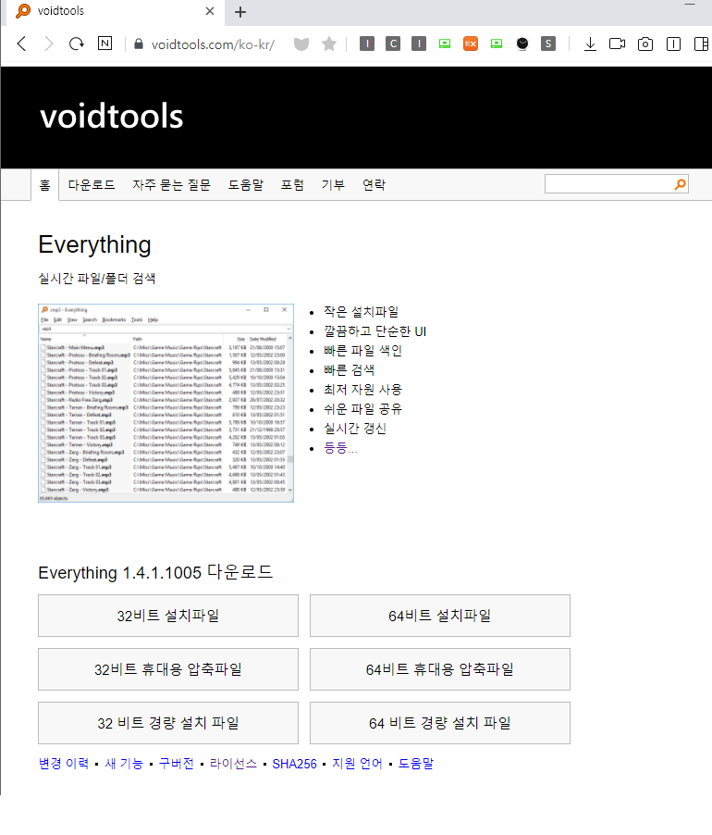This screenshot has height=835, width=712.
Task: Select the 홈 navigation tab
Action: 44,185
